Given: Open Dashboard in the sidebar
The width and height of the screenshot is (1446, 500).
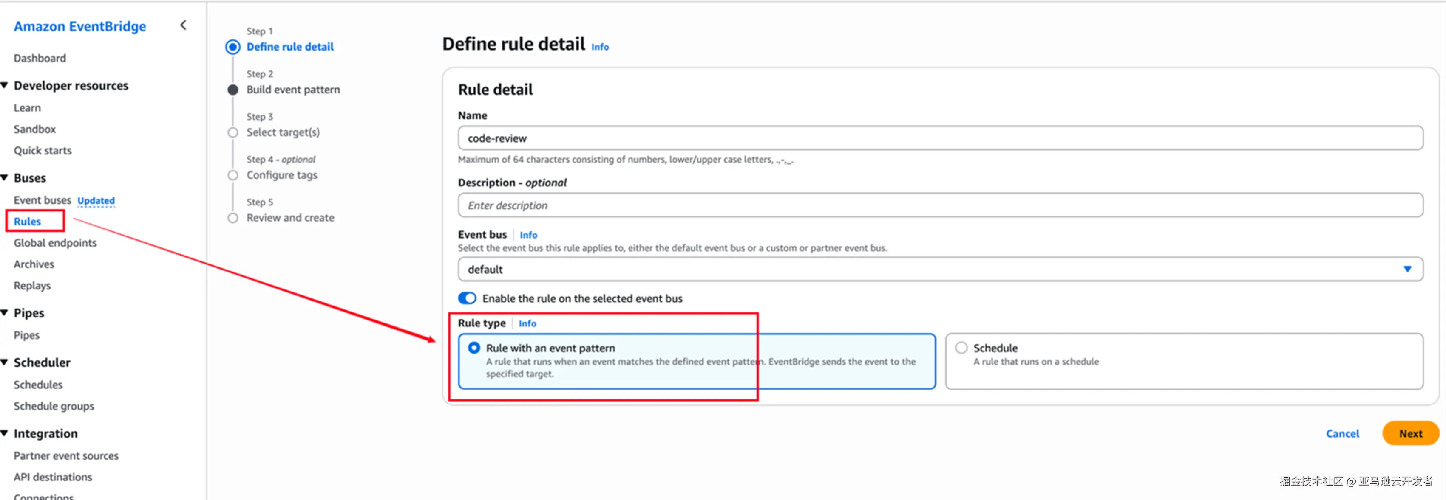Looking at the screenshot, I should 40,58.
